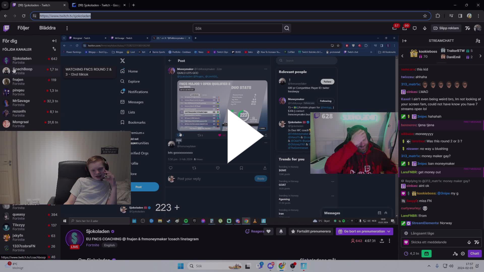Open notifications showing 99 badge
This screenshot has height=272, width=484.
point(405,28)
